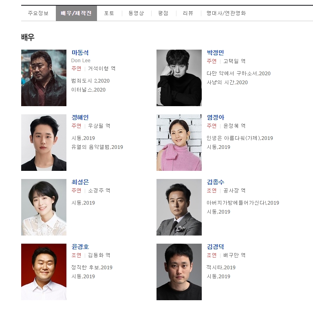This screenshot has width=313, height=312.
Task: Open the 주요정보 tab
Action: pos(38,13)
